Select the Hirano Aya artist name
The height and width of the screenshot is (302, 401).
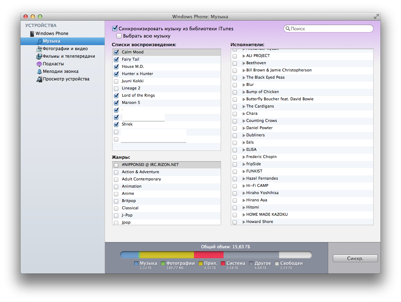[256, 200]
